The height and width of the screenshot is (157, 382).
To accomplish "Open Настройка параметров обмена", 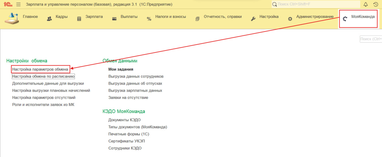I will pyautogui.click(x=40, y=69).
